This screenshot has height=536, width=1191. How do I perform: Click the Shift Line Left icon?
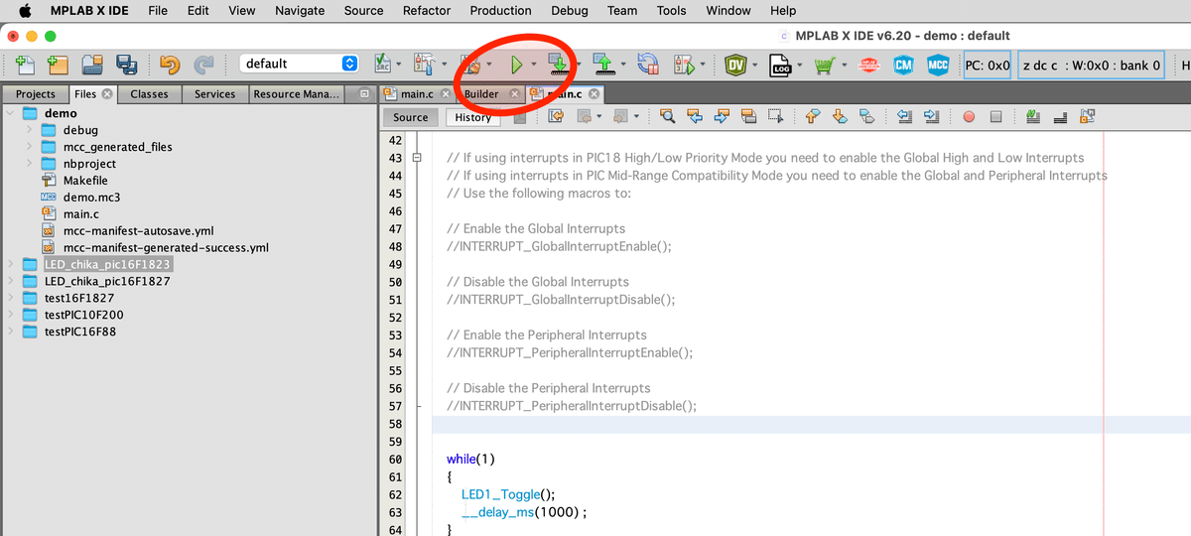pyautogui.click(x=904, y=117)
